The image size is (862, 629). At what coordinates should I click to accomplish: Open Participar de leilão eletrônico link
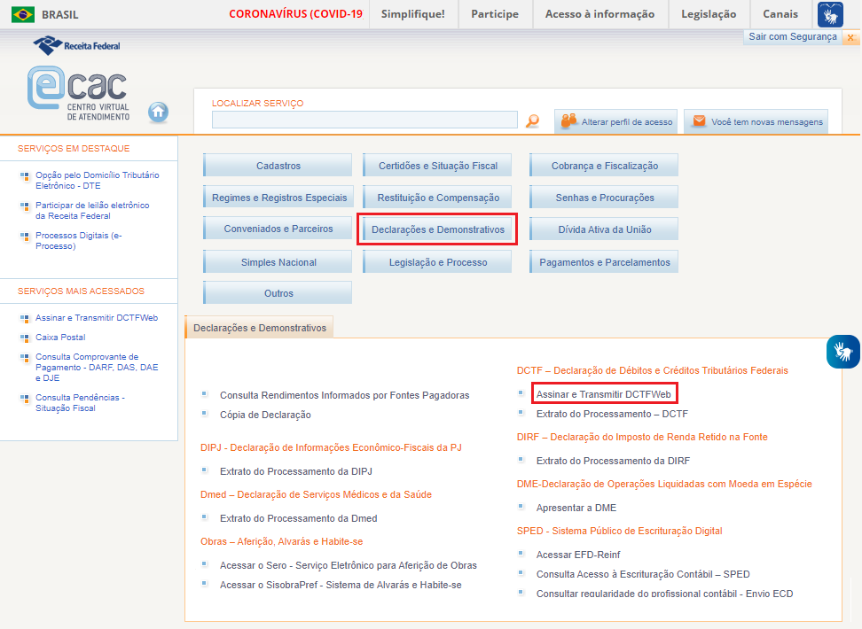point(92,210)
